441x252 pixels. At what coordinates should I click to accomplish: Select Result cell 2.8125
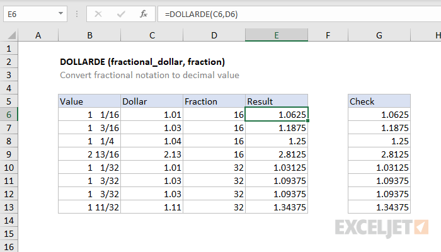tap(277, 154)
